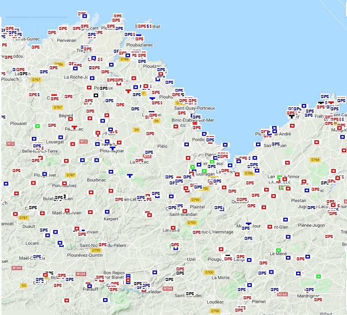347x315 pixels.
Task: Select the blue T marker above Ploumagoar
Action: click(x=112, y=148)
